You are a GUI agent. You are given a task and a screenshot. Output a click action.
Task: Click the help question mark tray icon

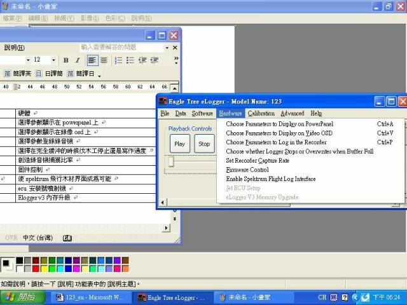pyautogui.click(x=345, y=297)
